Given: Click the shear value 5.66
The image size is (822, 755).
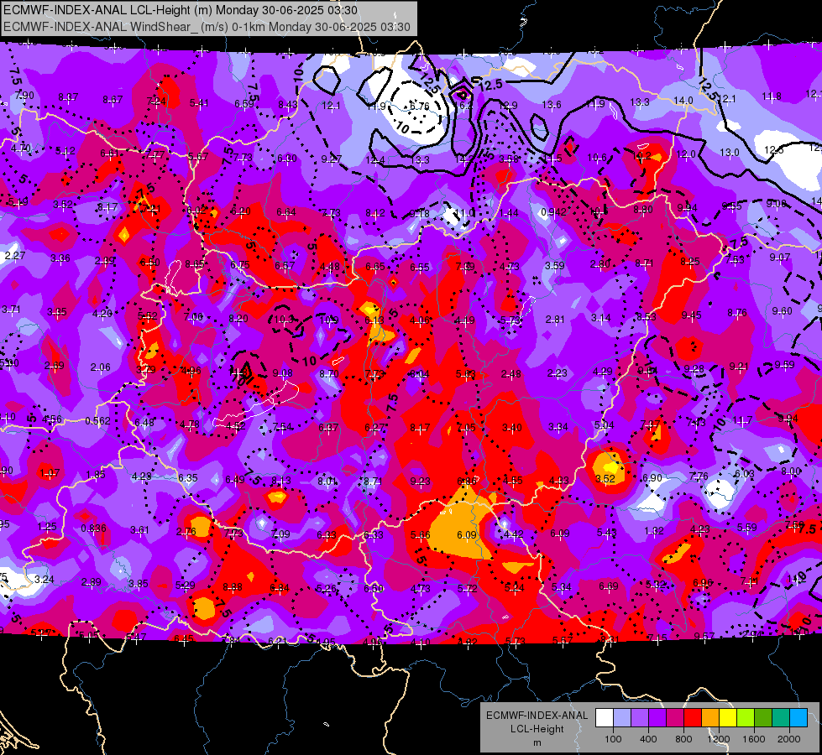Looking at the screenshot, I should [x=421, y=535].
